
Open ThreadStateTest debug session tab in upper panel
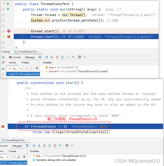(x=27, y=52)
